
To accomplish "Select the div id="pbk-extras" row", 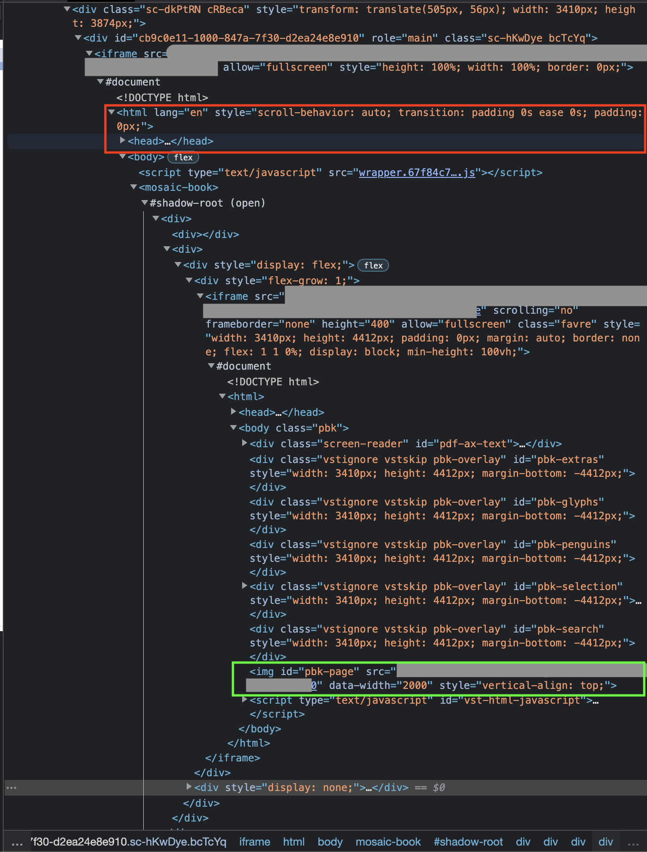I will (x=442, y=473).
